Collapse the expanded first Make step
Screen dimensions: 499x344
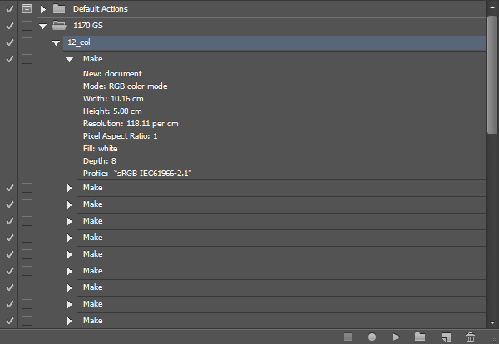coord(70,60)
